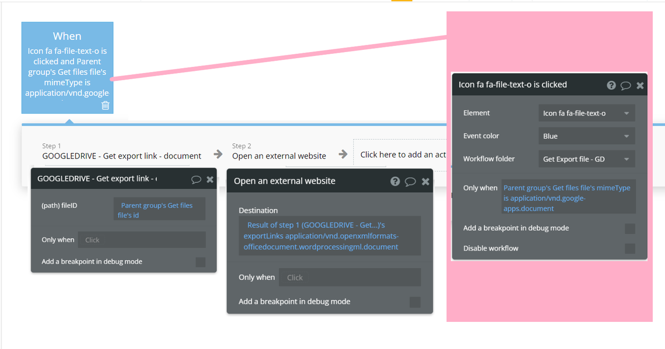
Task: Check the Disable workflow box
Action: click(630, 249)
